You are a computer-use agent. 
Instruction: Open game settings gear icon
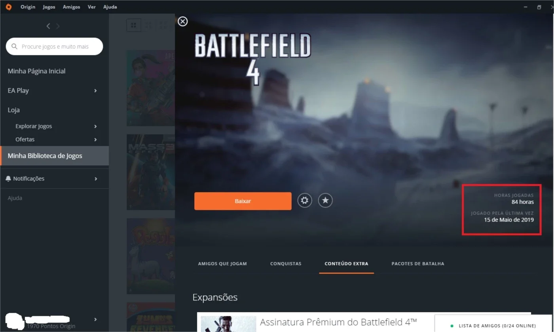[305, 201]
